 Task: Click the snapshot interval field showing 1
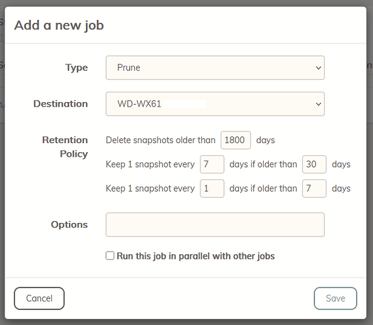point(212,188)
